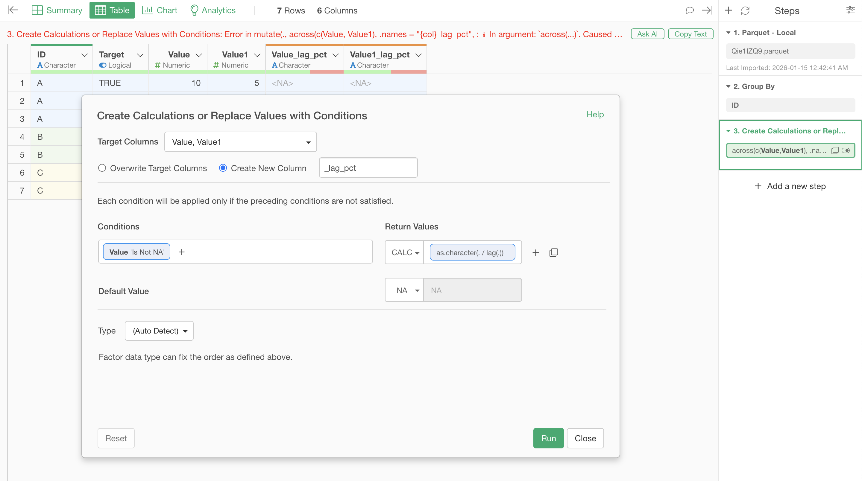862x481 pixels.
Task: Select Overwrite Target Columns radio
Action: 102,168
